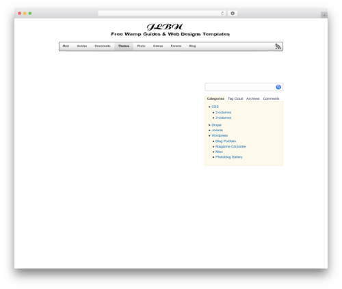Open the Games menu item

tap(158, 46)
